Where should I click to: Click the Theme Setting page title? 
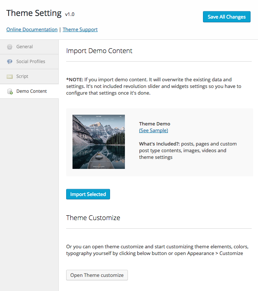pyautogui.click(x=34, y=13)
